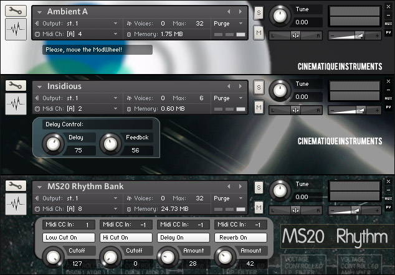Screen dimensions: 395x275
Task: Click the volume slider of Ambient A
Action: 355,35
